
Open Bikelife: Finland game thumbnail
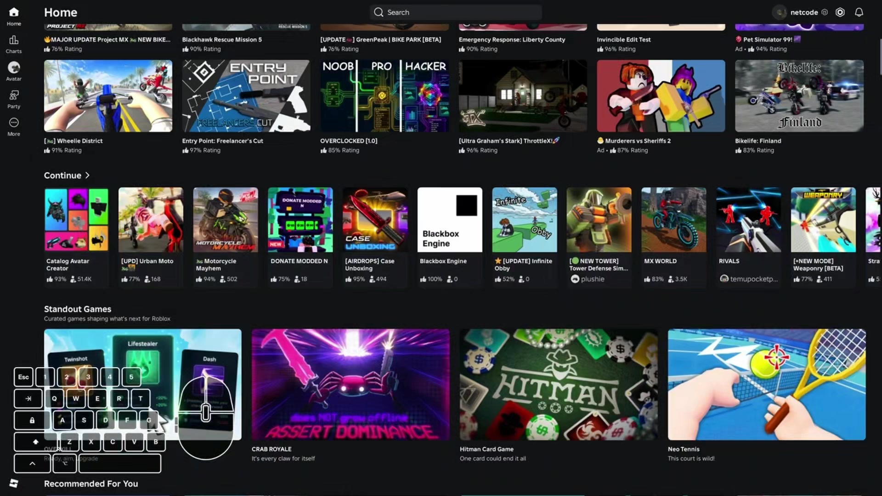799,96
